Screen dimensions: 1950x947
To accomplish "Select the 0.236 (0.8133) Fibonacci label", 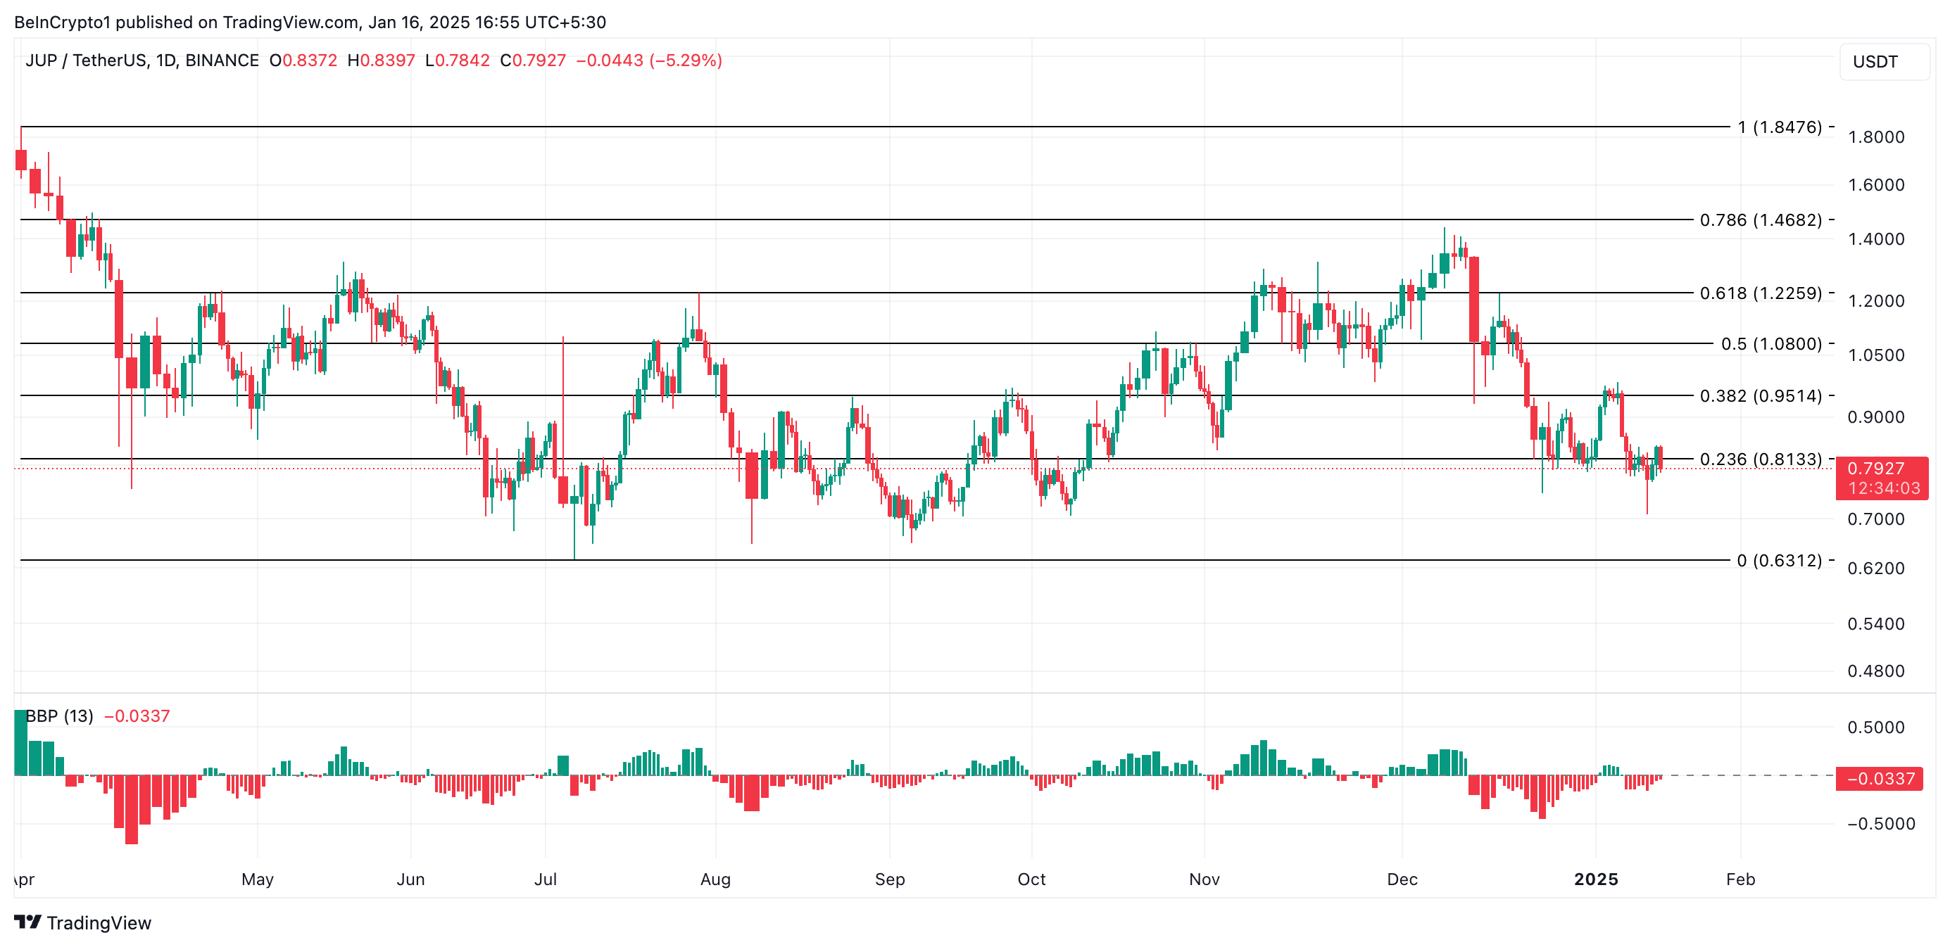I will (x=1760, y=459).
